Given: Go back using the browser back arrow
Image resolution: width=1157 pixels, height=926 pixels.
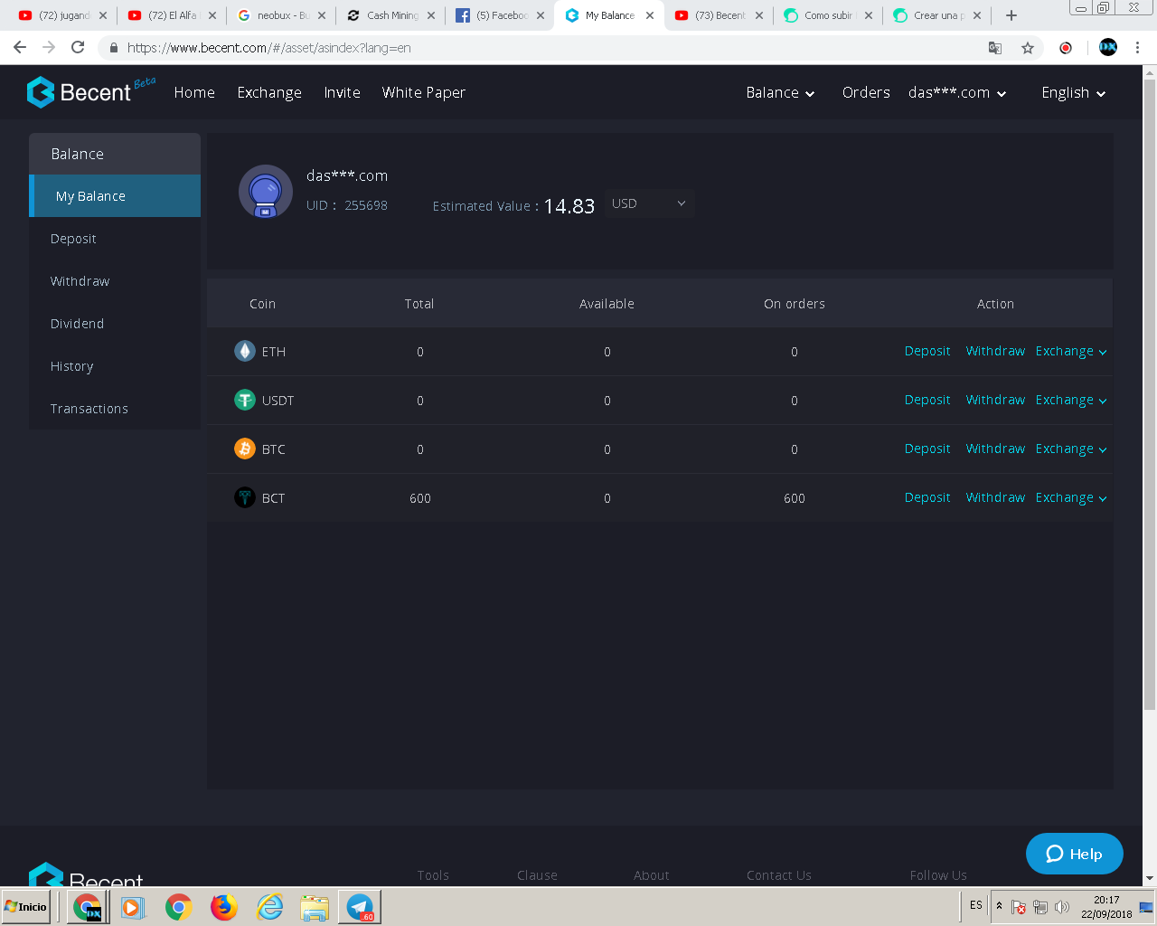Looking at the screenshot, I should coord(20,47).
